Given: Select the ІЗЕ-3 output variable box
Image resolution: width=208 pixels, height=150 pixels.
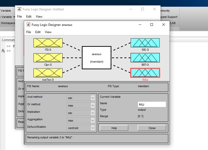Looking at the screenshot, I should pos(145,43).
